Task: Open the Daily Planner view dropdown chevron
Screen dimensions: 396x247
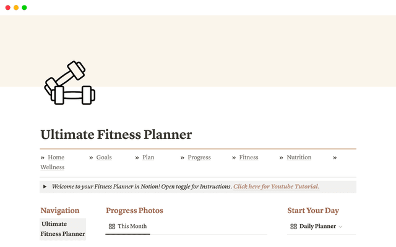Action: [x=341, y=227]
